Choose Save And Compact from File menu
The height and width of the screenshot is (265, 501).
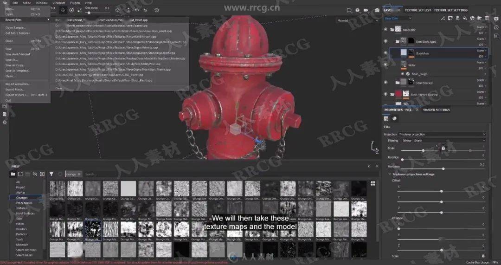click(x=18, y=54)
